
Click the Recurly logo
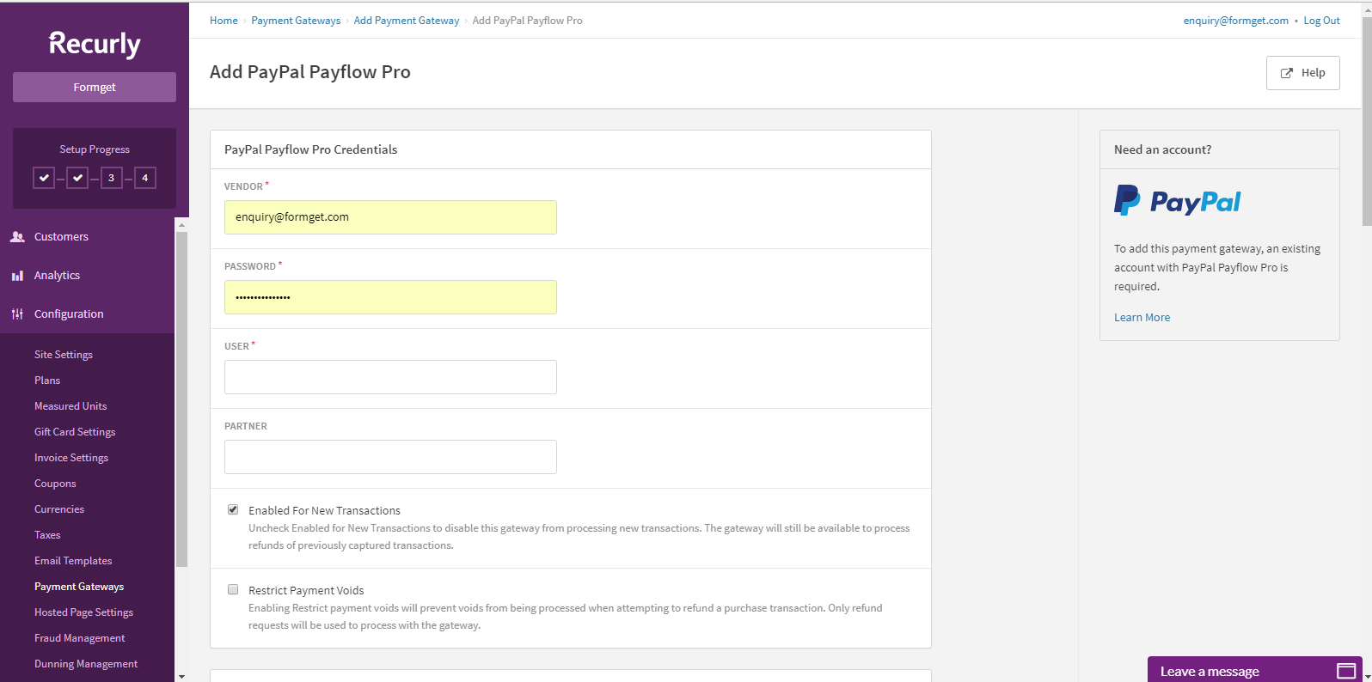coord(95,44)
